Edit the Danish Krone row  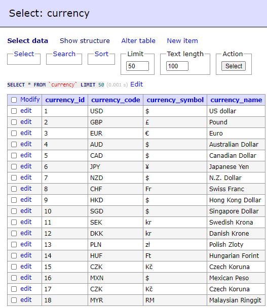[x=26, y=233]
